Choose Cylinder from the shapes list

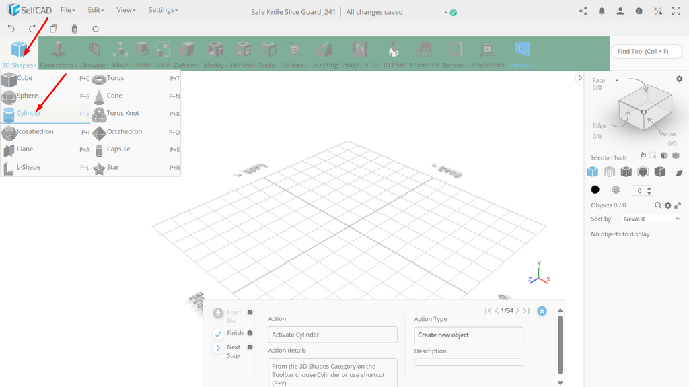(46, 114)
